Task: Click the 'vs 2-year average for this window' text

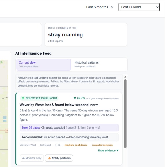Action: pyautogui.click(x=102, y=99)
